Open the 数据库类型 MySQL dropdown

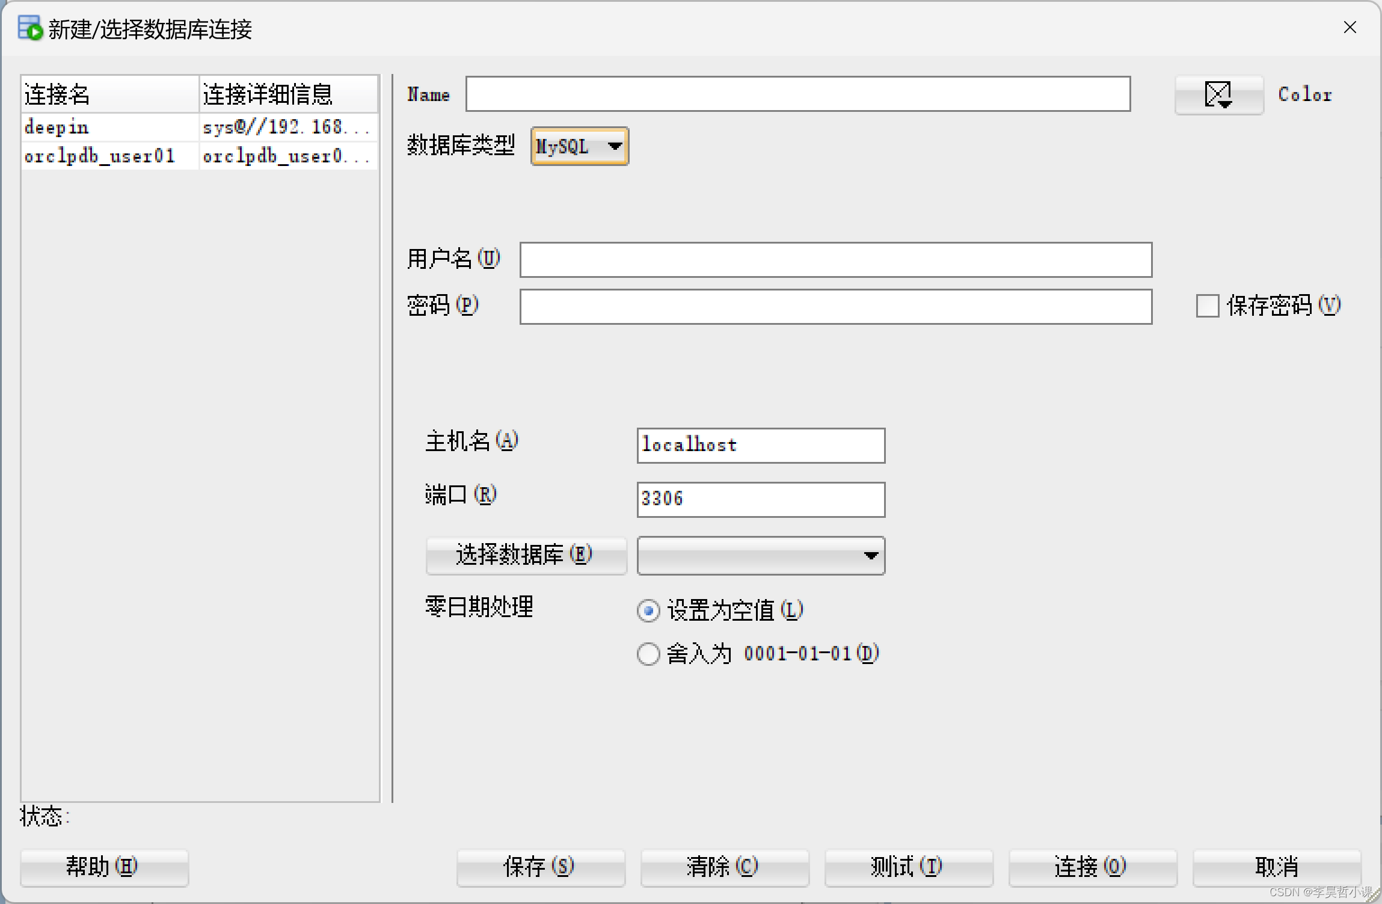pyautogui.click(x=580, y=146)
